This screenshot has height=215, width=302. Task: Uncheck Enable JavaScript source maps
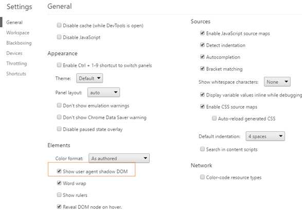point(202,33)
